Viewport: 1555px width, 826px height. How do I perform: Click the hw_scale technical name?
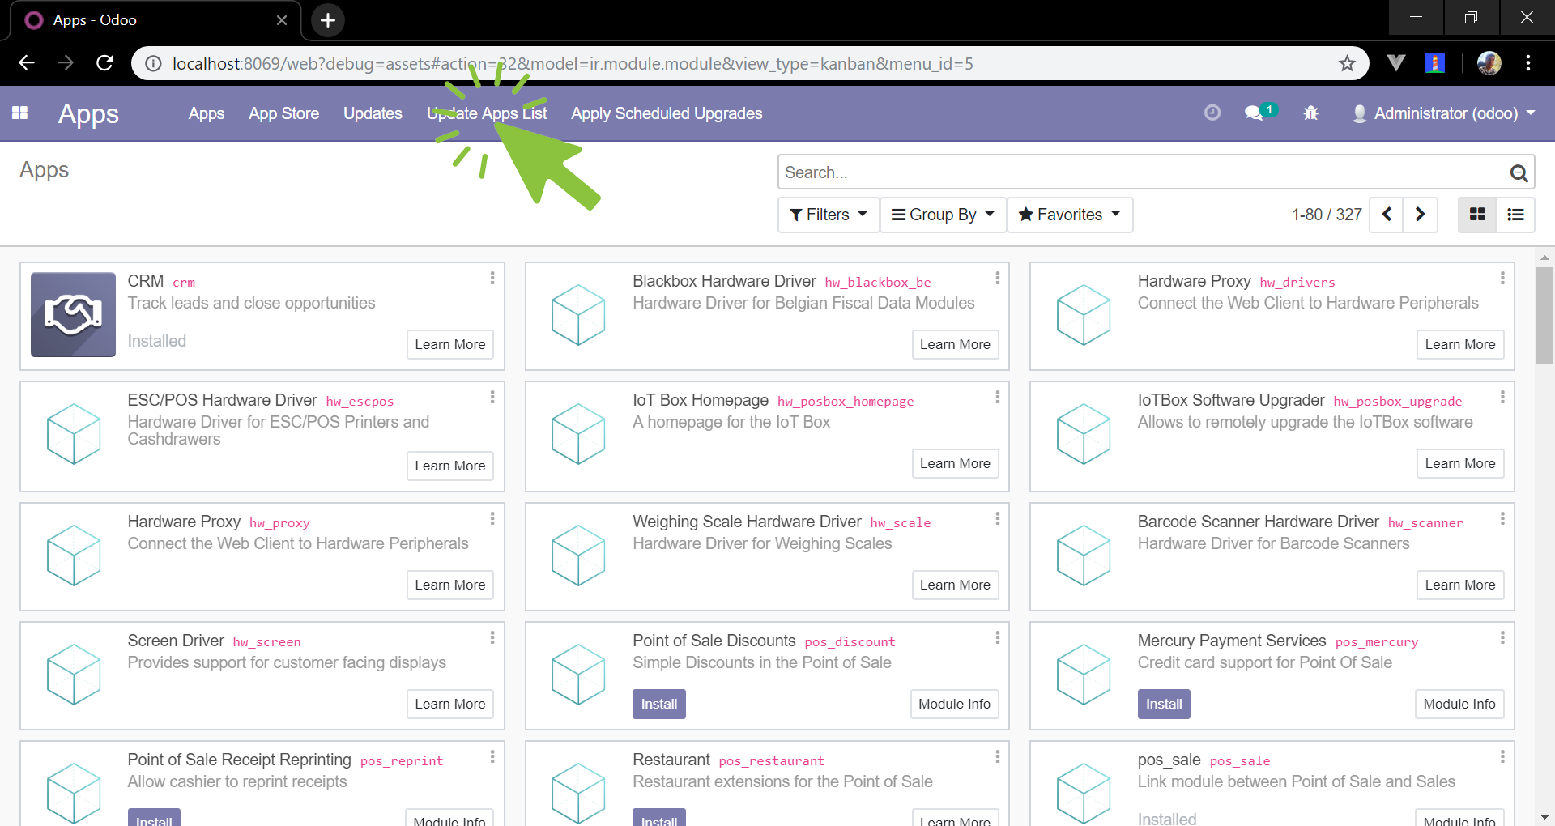point(901,523)
